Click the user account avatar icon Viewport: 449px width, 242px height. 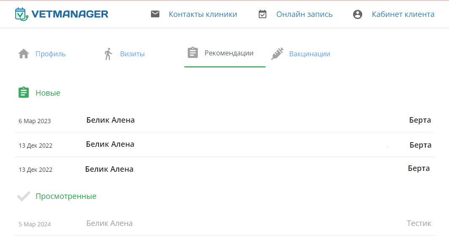(x=358, y=14)
